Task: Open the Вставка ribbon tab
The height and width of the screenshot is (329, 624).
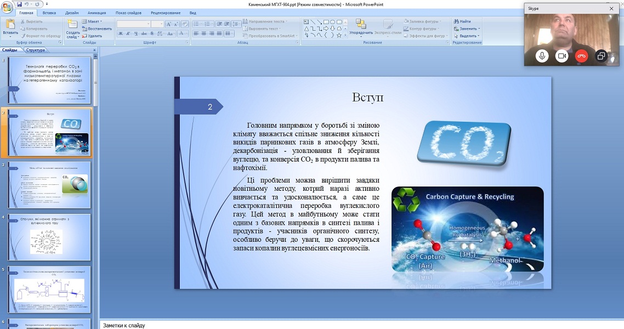Action: pos(49,13)
